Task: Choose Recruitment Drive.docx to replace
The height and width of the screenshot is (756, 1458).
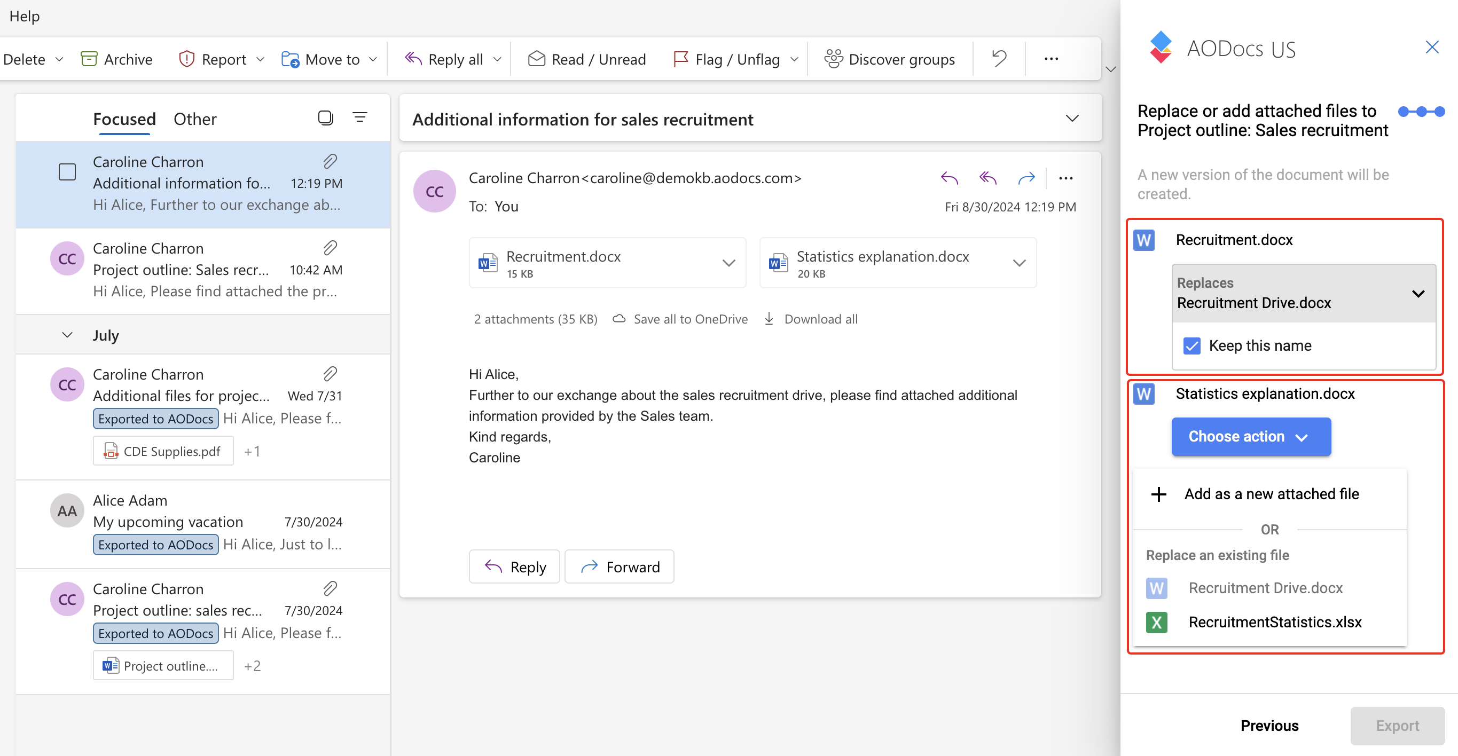Action: 1269,588
